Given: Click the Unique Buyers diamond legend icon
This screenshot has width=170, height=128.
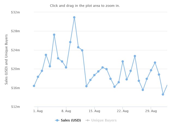Looking at the screenshot, I should [88, 120].
